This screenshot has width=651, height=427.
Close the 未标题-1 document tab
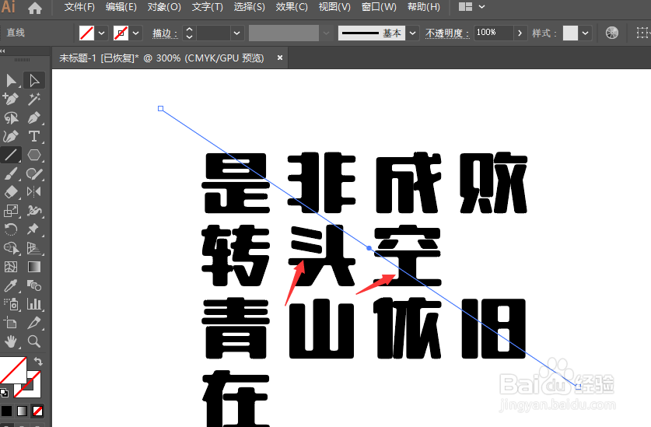coord(280,58)
